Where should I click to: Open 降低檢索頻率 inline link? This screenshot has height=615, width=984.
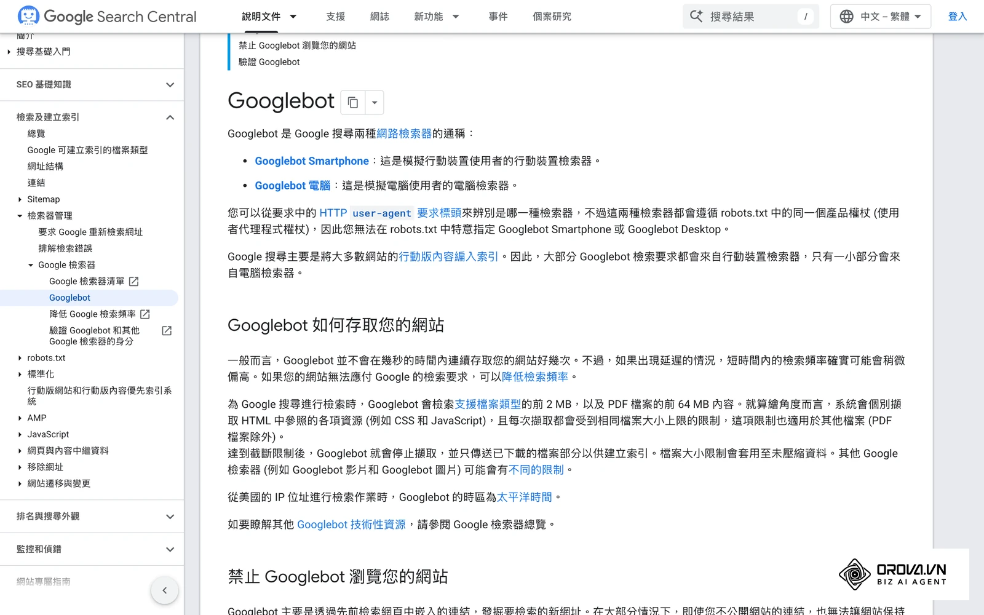tap(535, 377)
